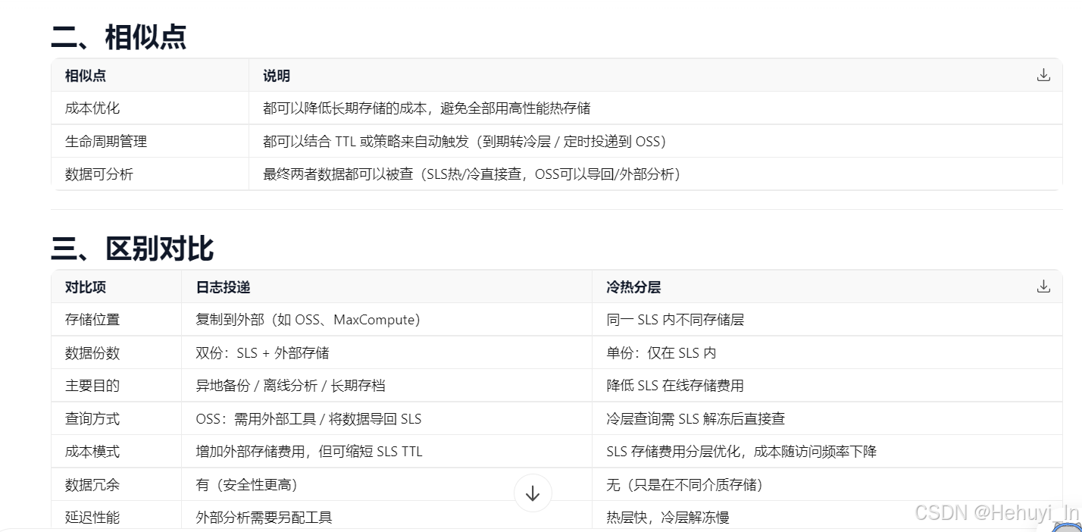Download the 相似点 table
Viewport: 1082px width, 532px height.
pyautogui.click(x=1043, y=75)
